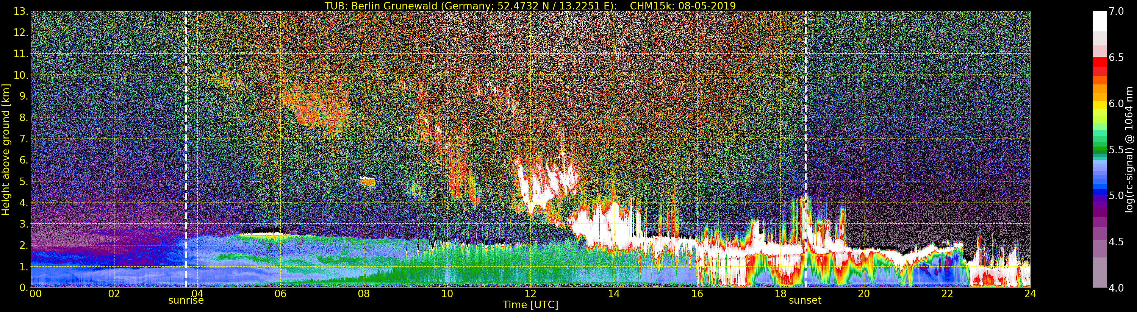Viewport: 1137px width, 312px height.
Task: Click the "10." height axis tick label
Action: (21, 75)
